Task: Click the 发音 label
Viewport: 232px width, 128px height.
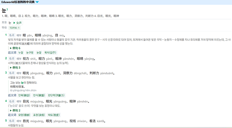Action: [x=4, y=22]
